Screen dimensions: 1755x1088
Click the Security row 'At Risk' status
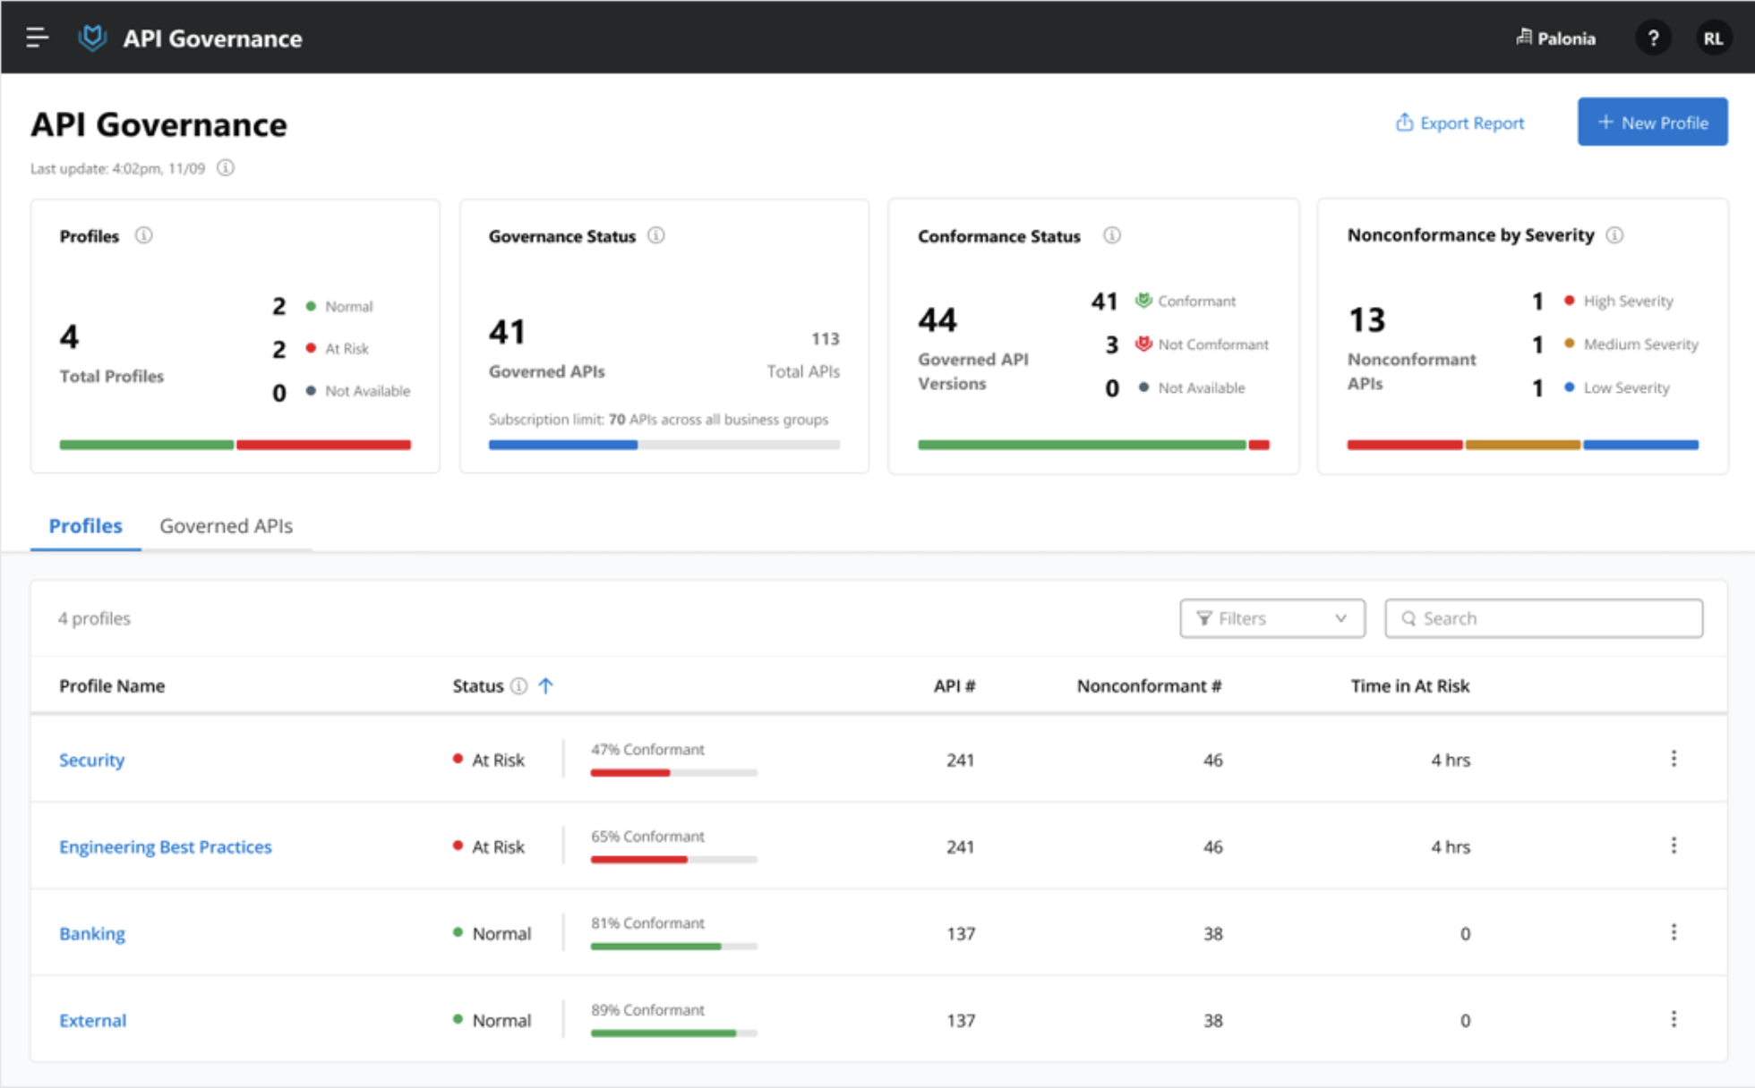point(489,760)
